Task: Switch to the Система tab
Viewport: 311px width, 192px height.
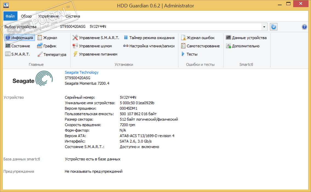Action: pyautogui.click(x=73, y=16)
